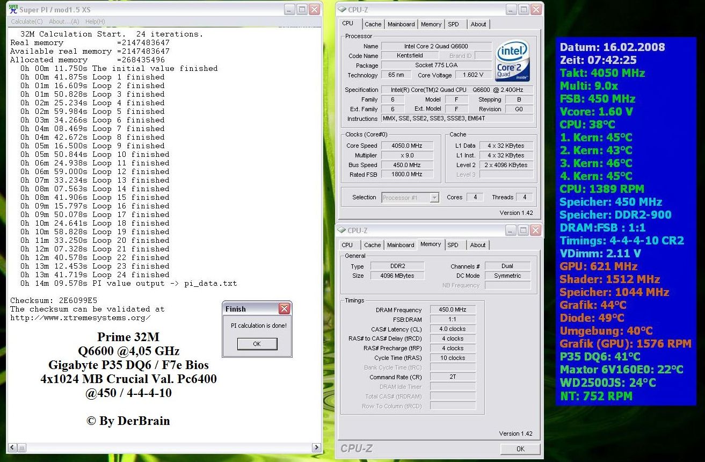
Task: Close the Finish dialog
Action: pos(285,308)
